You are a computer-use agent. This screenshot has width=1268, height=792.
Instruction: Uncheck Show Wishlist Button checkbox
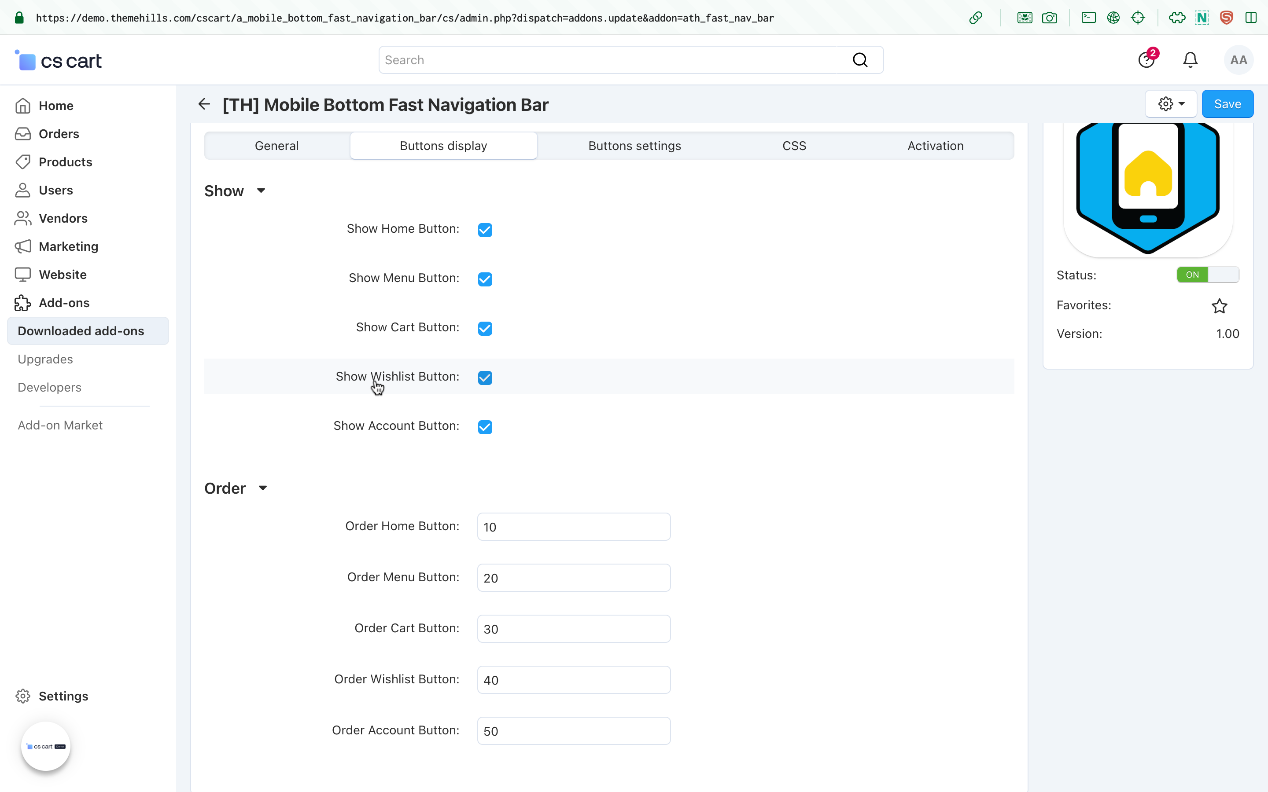[485, 378]
